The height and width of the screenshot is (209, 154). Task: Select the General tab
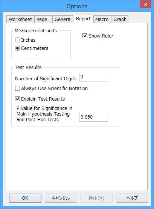[63, 20]
